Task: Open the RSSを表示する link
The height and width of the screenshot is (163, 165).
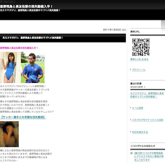Action: point(140,132)
